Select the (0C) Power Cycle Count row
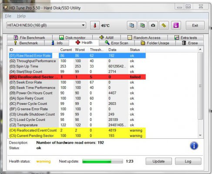Viewport: 212px width, 174px height. tap(77, 104)
